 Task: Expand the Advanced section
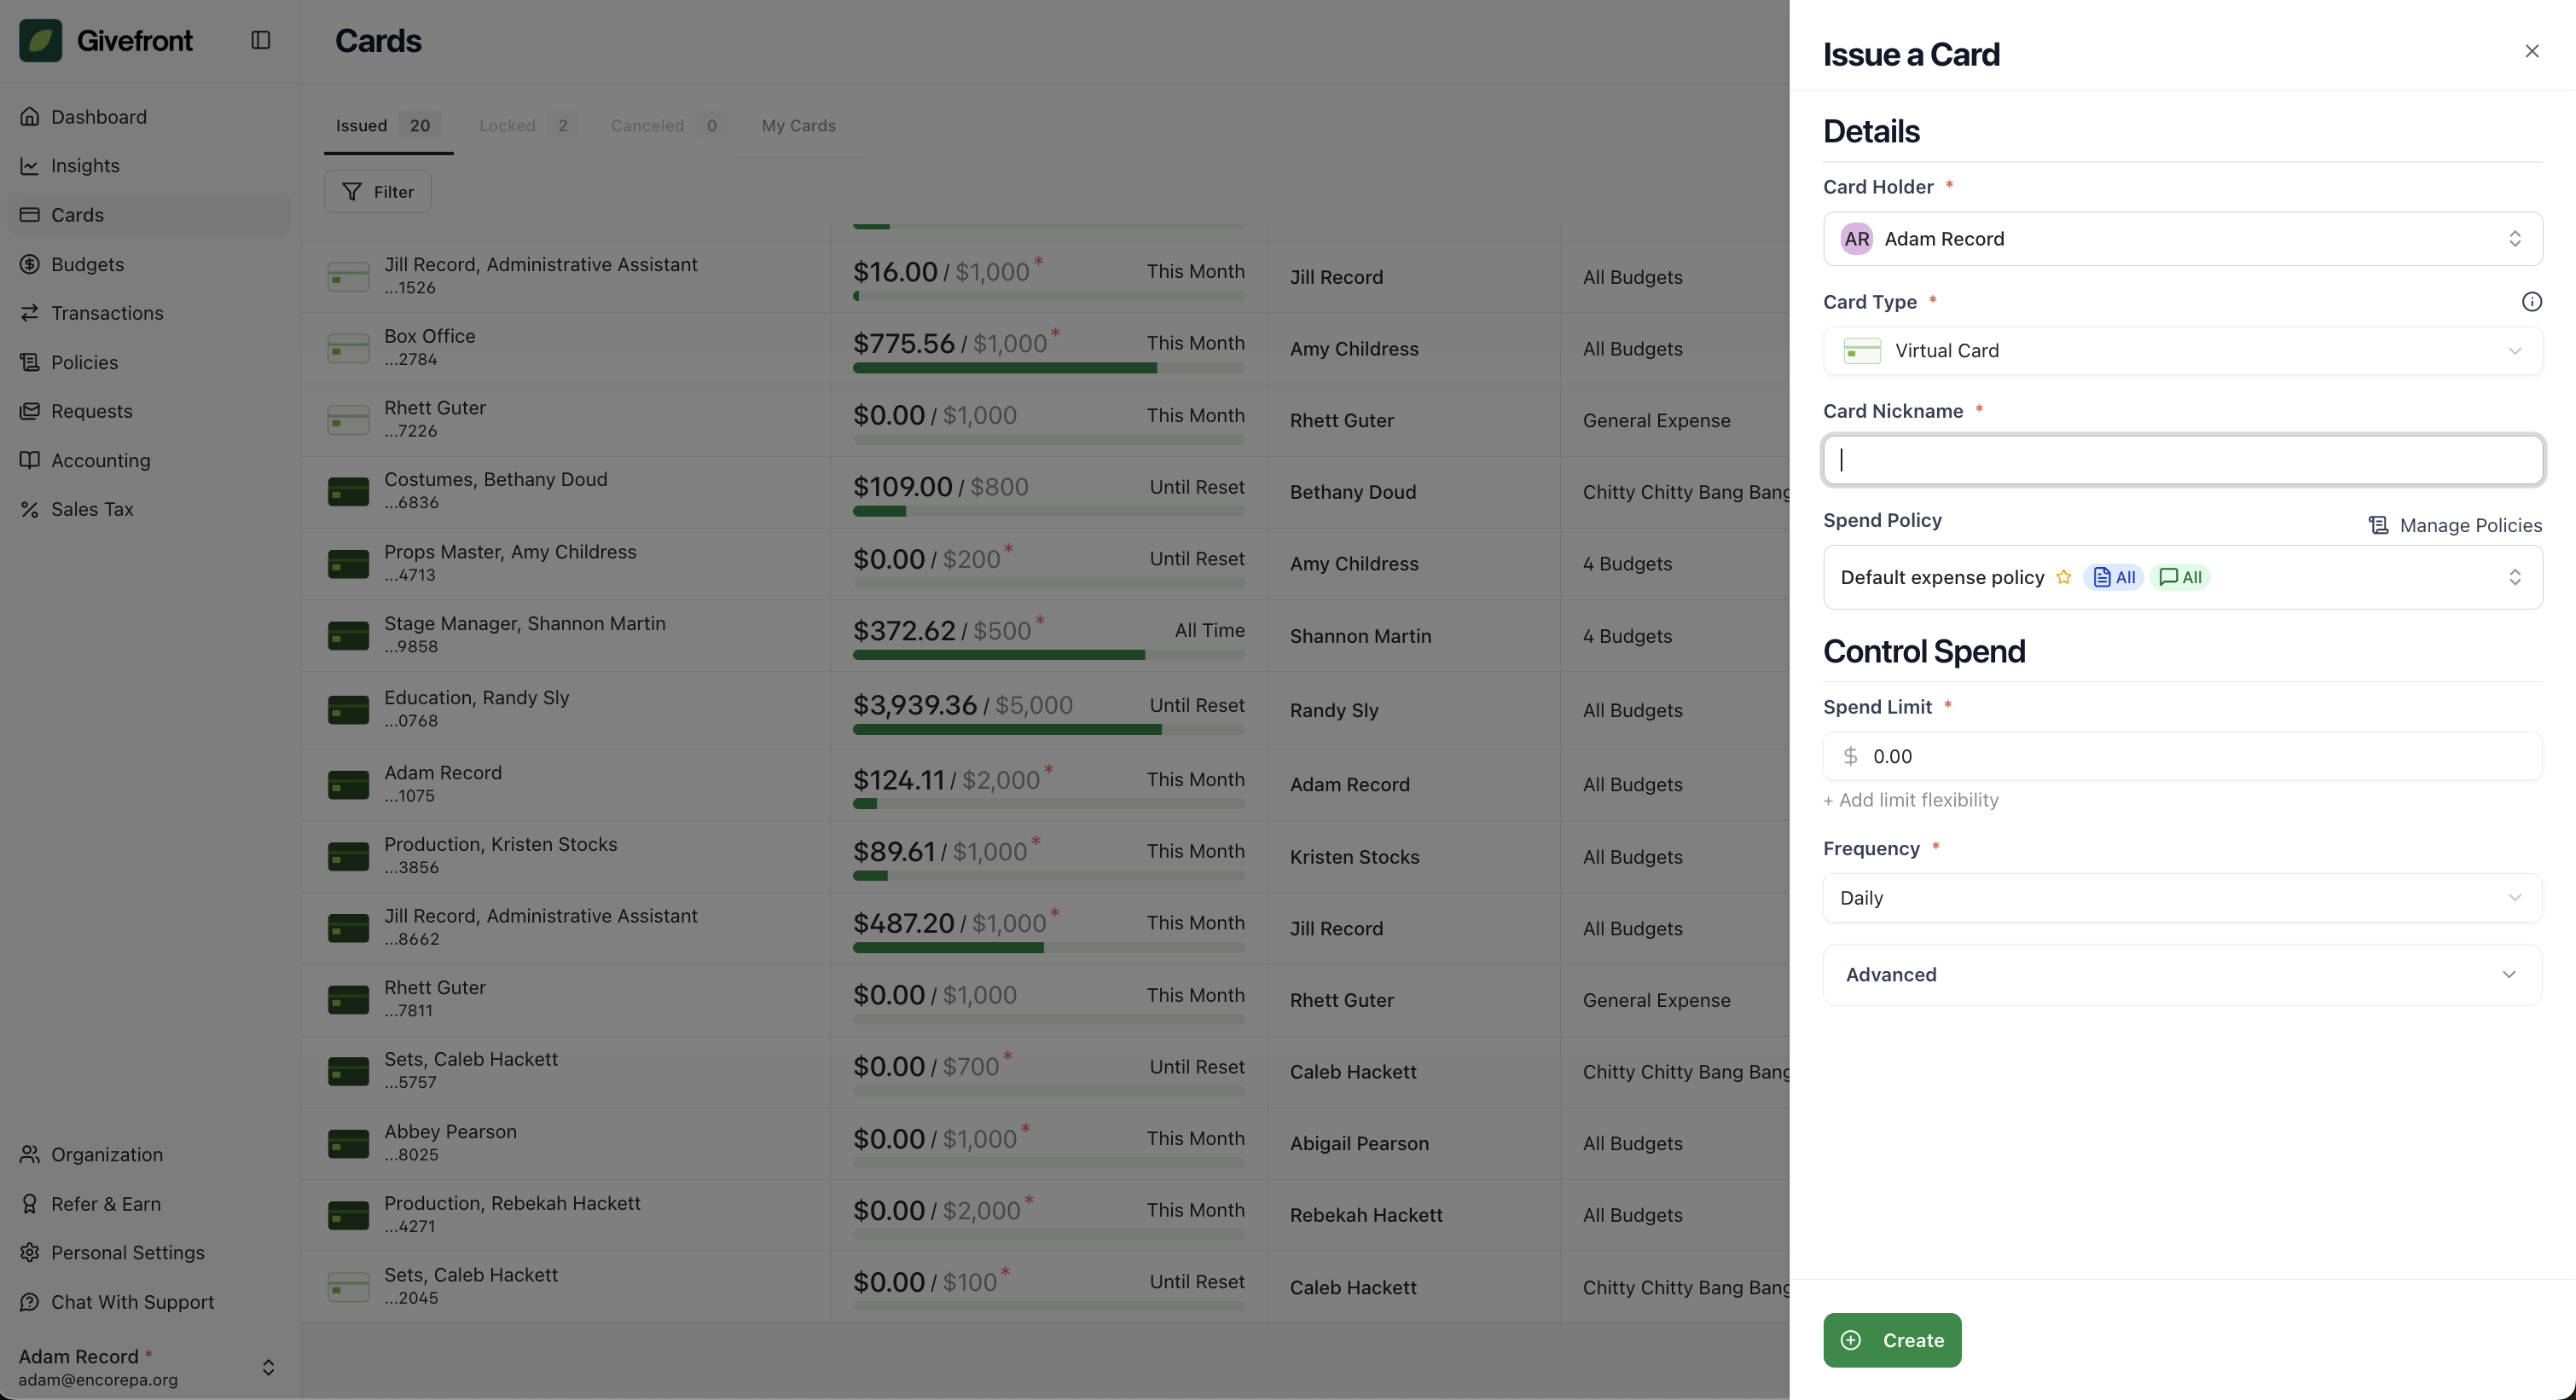(2182, 975)
